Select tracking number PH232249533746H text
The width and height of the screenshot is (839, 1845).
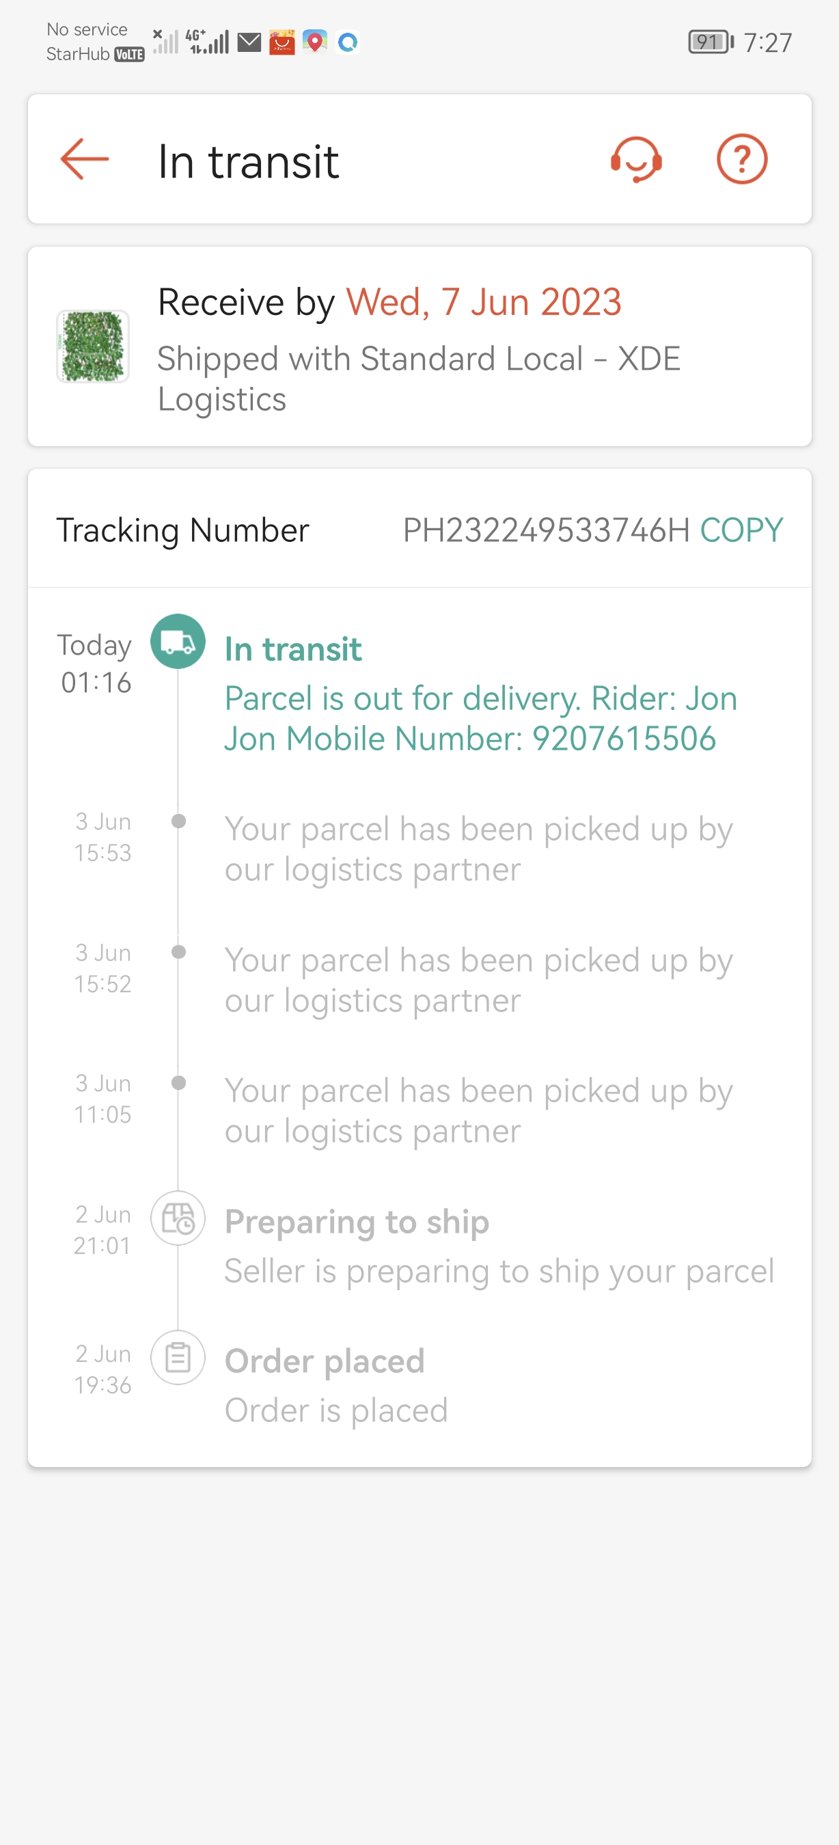coord(545,530)
